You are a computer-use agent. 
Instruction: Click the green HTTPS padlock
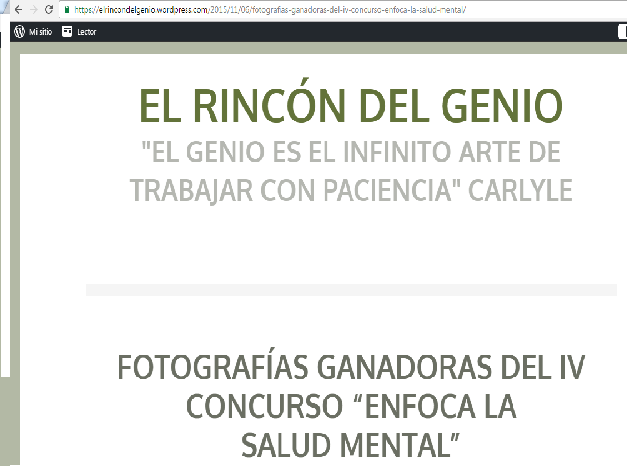(66, 9)
